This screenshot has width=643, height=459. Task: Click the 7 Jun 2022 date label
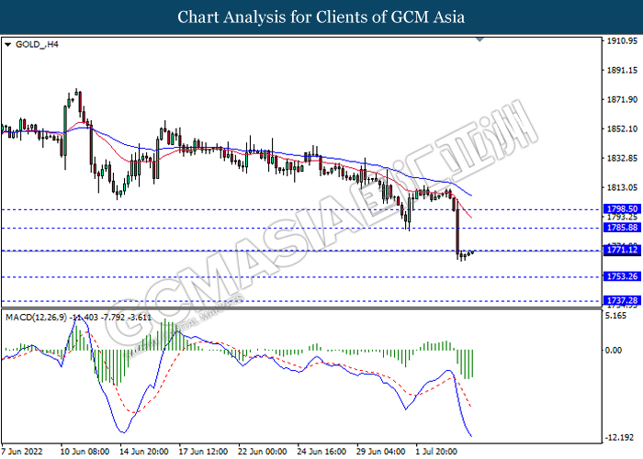point(22,452)
